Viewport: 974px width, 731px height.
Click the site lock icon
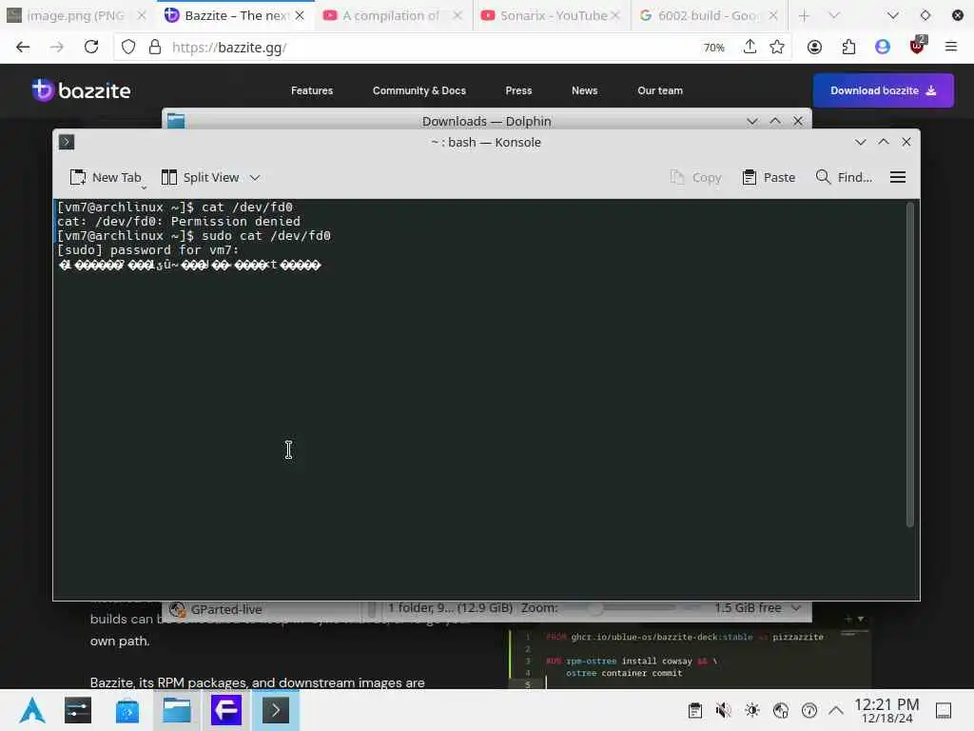pyautogui.click(x=155, y=48)
